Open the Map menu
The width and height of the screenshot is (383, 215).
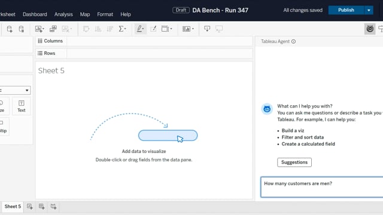coord(85,14)
